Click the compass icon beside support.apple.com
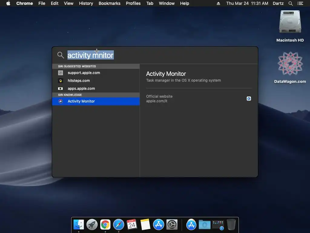310x233 pixels. point(61,73)
